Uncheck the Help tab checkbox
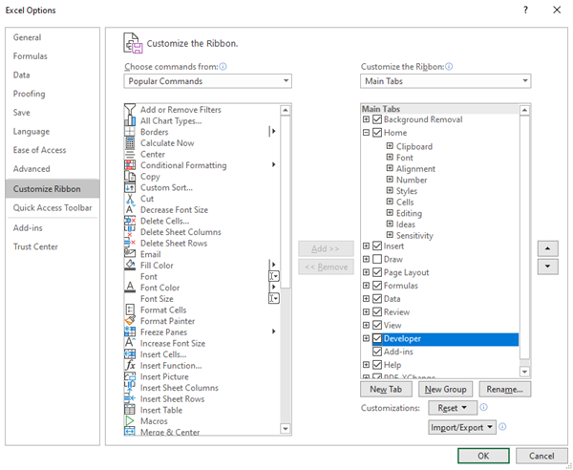This screenshot has width=573, height=470. (377, 365)
